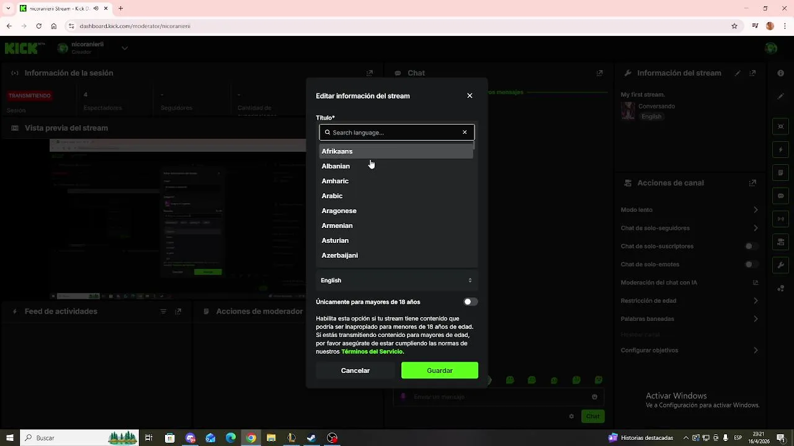Pick Arabic from the language list
This screenshot has height=446, width=794.
[x=396, y=196]
